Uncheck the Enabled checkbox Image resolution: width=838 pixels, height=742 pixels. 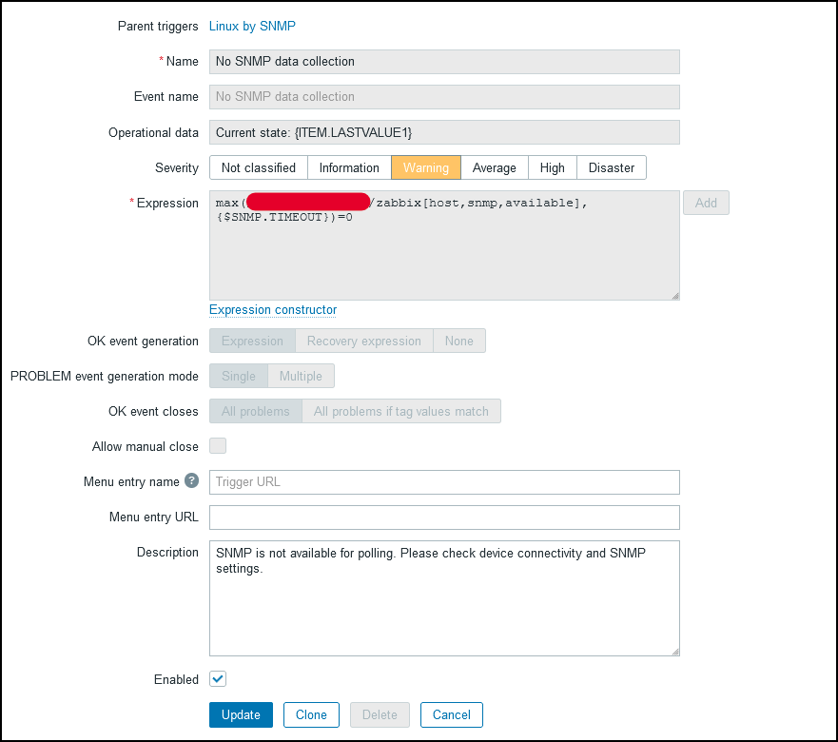218,679
